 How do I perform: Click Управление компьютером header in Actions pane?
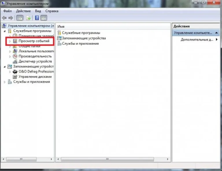click(196, 33)
